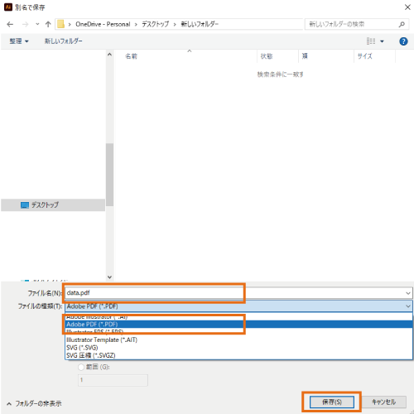The width and height of the screenshot is (414, 414).
Task: Select 新しいフォルダー breadcrumb in address bar
Action: click(x=200, y=24)
